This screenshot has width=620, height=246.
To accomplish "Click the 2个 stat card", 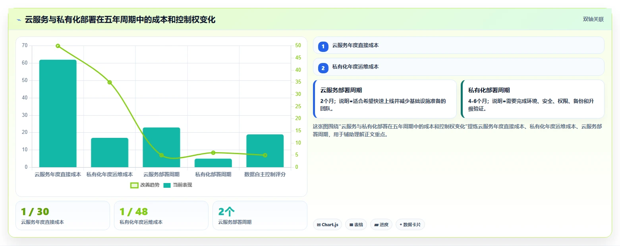I will [x=260, y=215].
